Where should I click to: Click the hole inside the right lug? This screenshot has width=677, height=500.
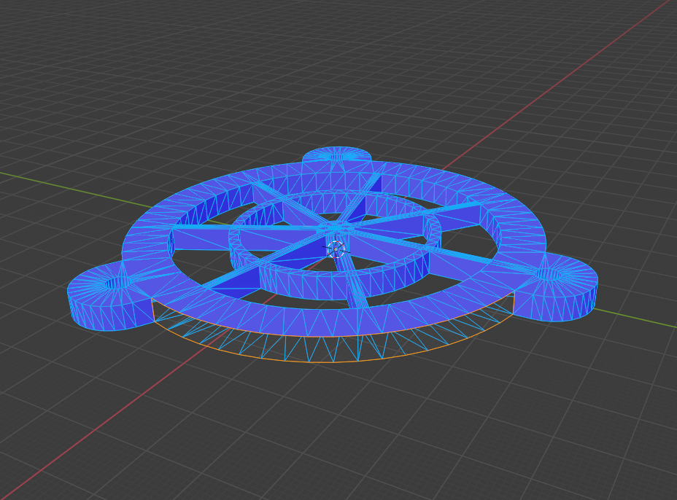tap(550, 275)
